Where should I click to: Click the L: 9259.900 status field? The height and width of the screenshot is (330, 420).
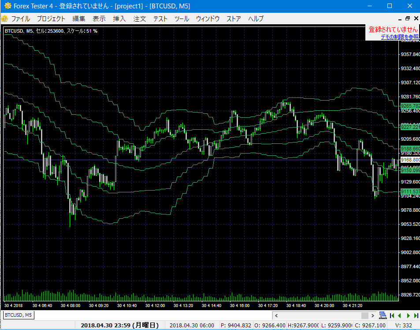coord(337,326)
